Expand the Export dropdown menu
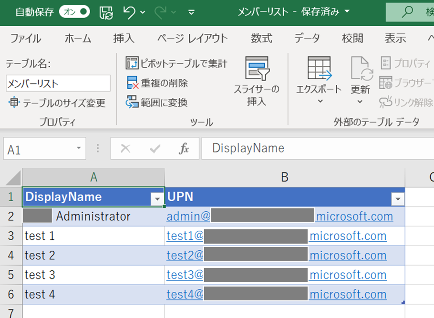 (320, 101)
